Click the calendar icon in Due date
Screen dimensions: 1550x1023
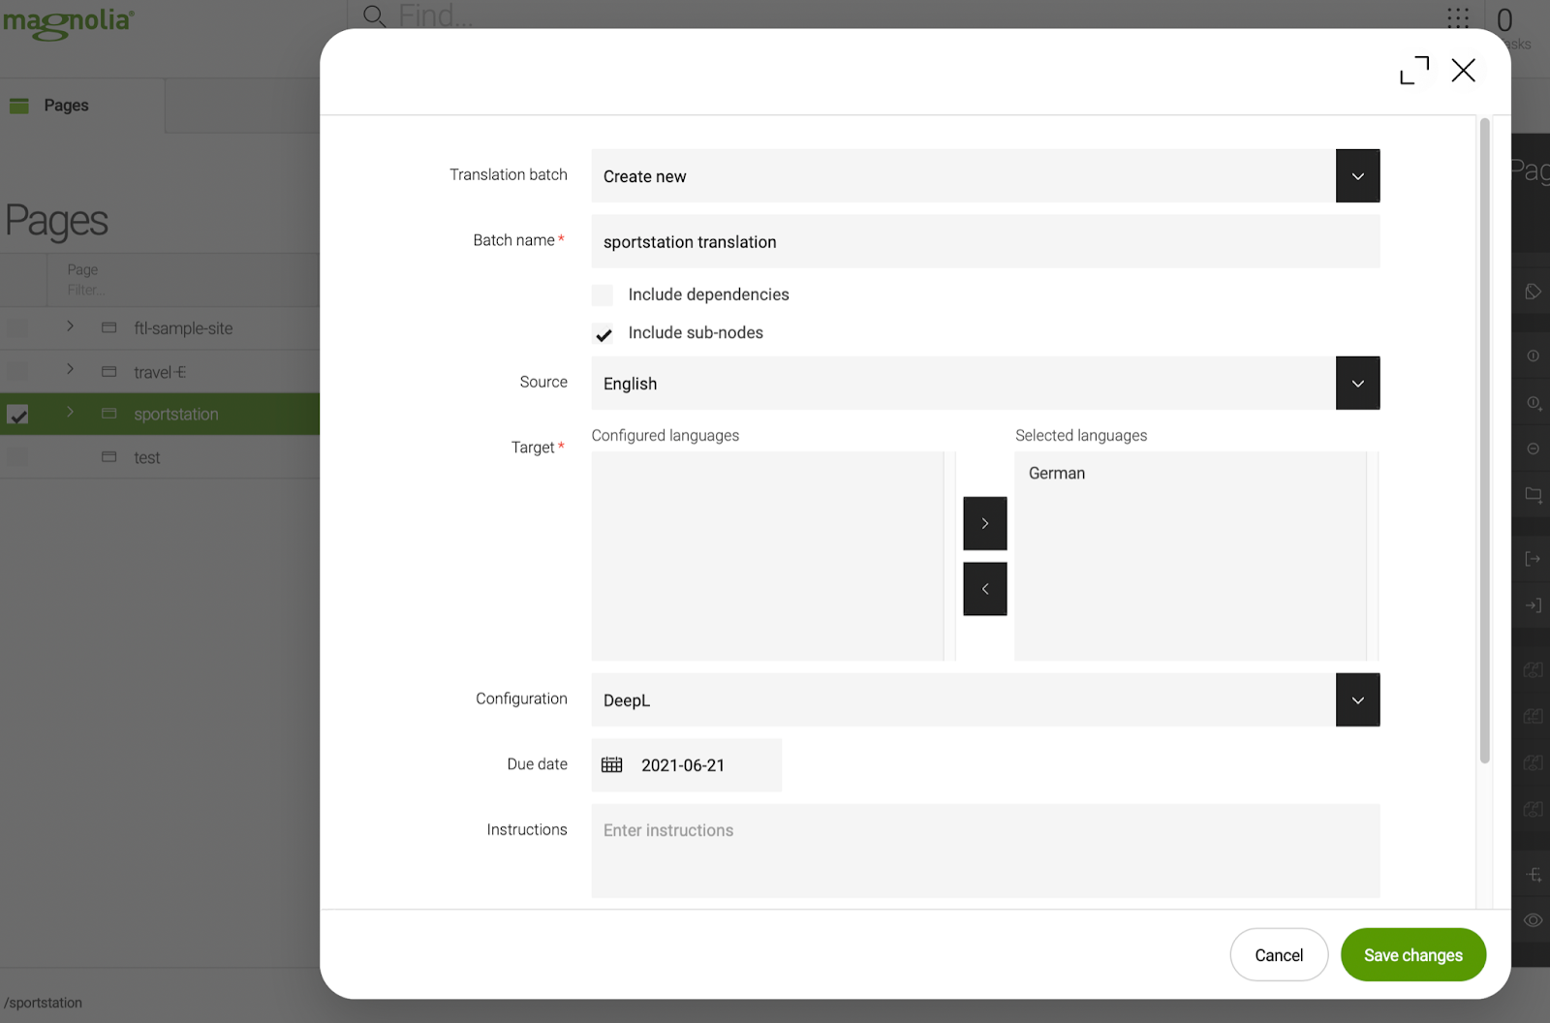[x=612, y=765]
